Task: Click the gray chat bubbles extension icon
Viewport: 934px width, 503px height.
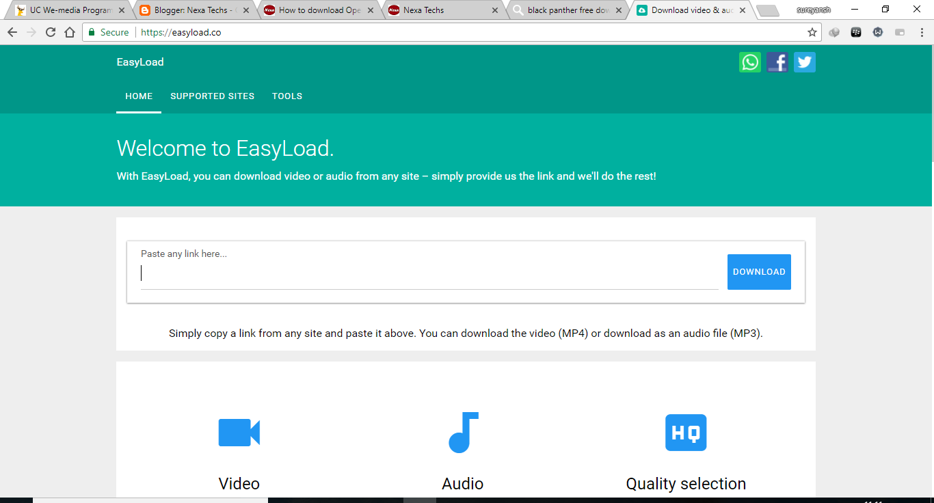Action: [x=834, y=32]
